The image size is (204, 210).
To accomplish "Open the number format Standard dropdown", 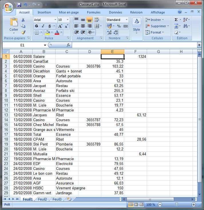I will pyautogui.click(x=126, y=20).
